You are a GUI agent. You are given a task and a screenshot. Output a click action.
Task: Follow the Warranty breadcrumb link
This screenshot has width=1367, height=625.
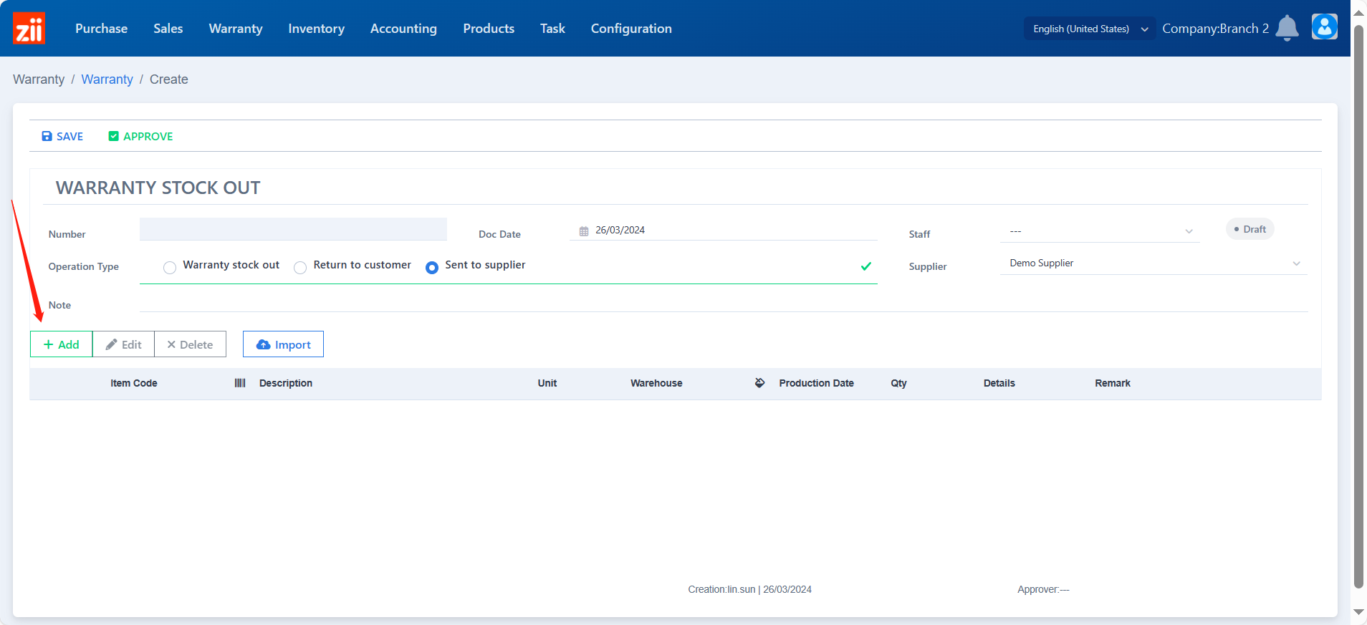tap(107, 79)
